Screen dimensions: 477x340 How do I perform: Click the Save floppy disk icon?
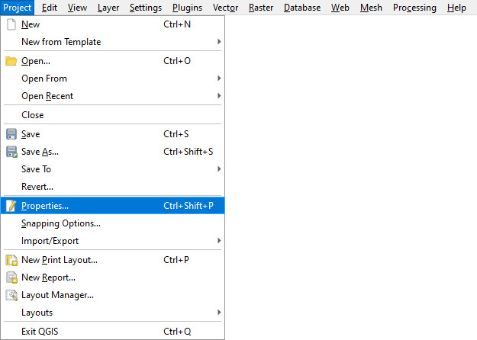tap(11, 134)
